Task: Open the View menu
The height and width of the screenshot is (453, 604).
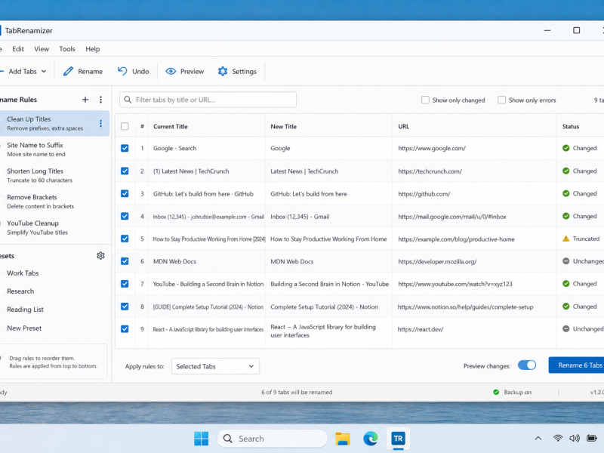Action: tap(42, 49)
